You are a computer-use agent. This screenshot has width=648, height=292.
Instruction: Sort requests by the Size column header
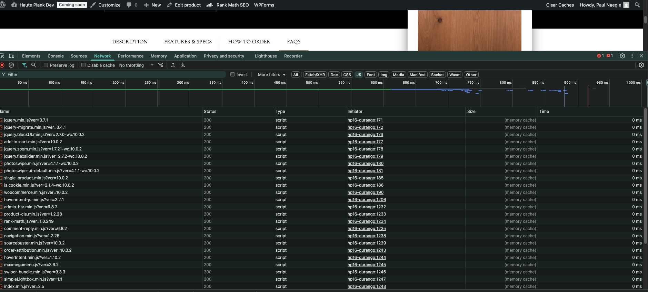pos(502,112)
